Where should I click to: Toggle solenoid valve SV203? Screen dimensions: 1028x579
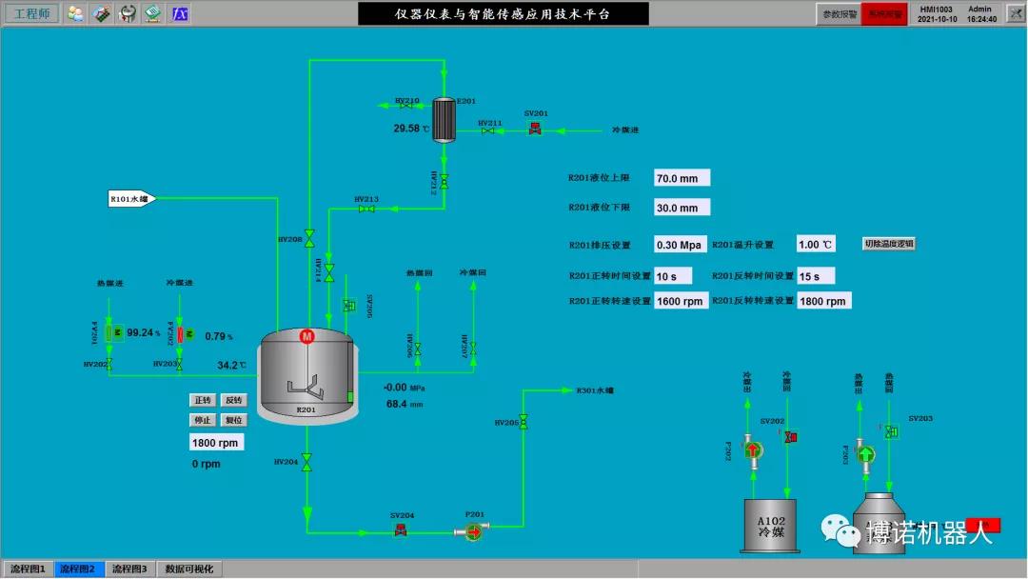point(891,431)
